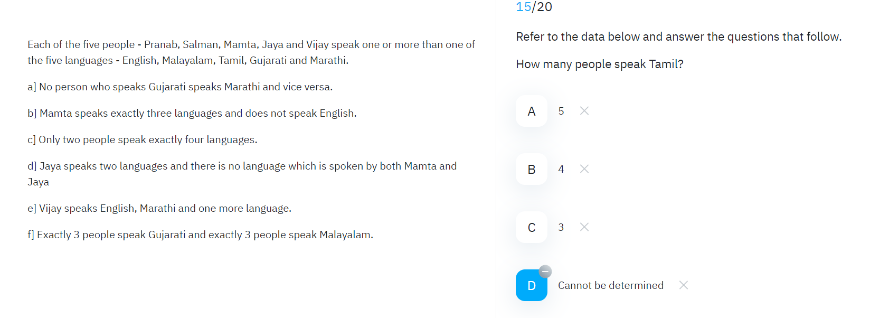Choose answer option C

[532, 227]
